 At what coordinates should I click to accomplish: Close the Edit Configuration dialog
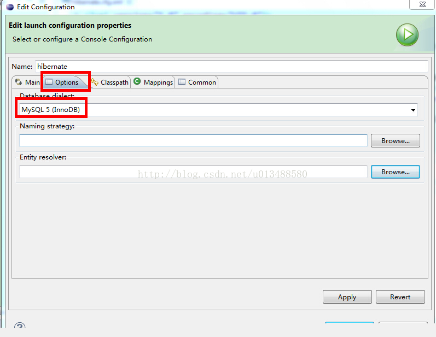[422, 4]
